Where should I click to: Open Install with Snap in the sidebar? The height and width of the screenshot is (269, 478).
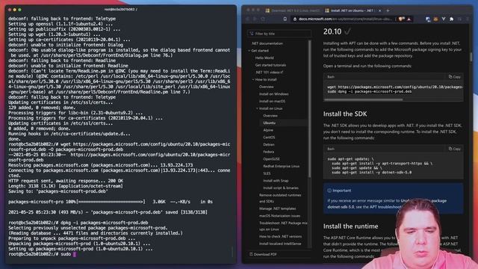[x=276, y=181]
